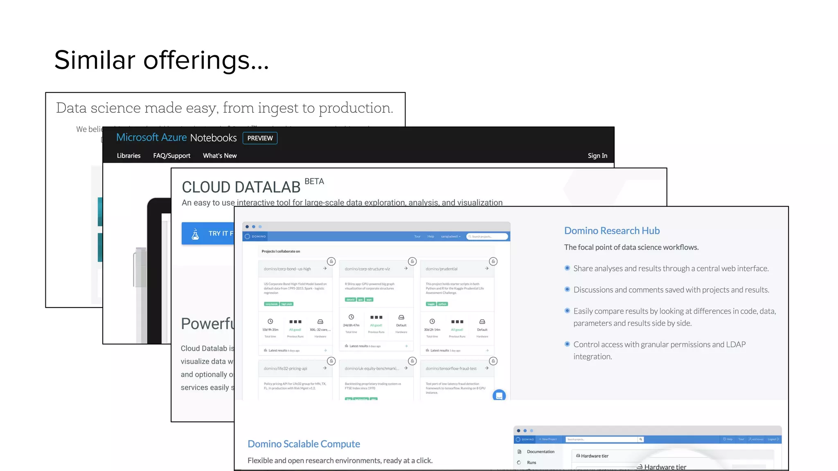Click magnifier search button in lower Domino window
This screenshot has height=471, width=838.
coord(641,439)
